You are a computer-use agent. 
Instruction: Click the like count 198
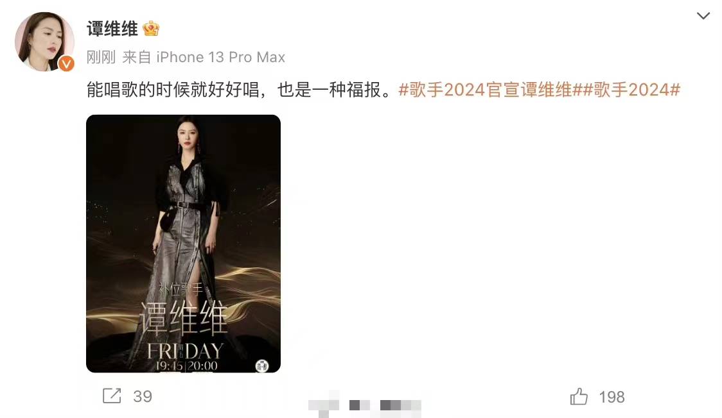612,397
